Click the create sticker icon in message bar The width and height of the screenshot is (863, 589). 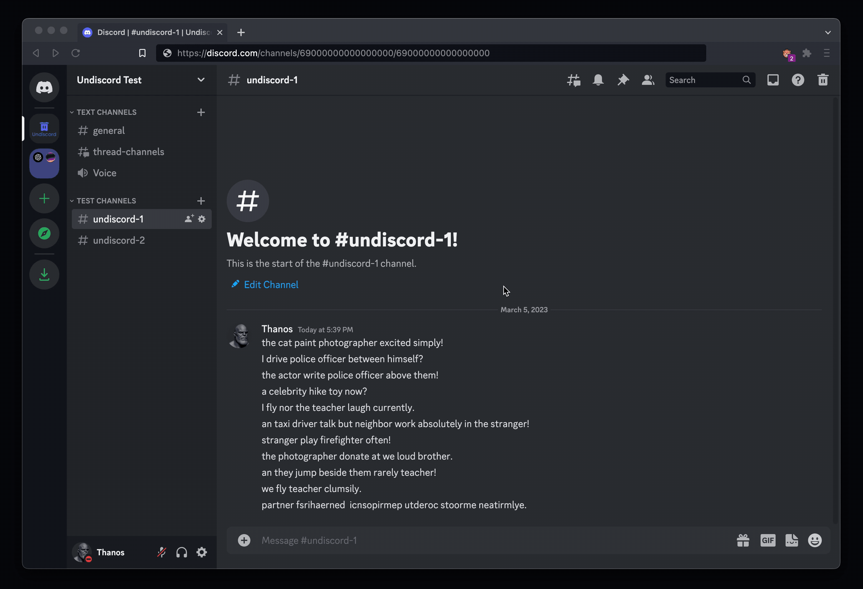pyautogui.click(x=791, y=541)
